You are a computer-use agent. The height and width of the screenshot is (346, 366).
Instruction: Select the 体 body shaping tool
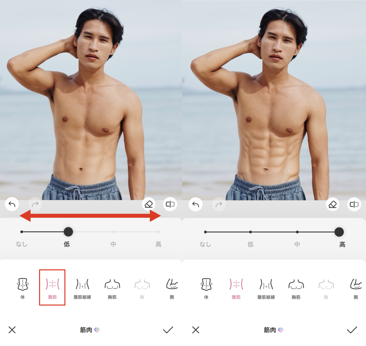pos(22,288)
